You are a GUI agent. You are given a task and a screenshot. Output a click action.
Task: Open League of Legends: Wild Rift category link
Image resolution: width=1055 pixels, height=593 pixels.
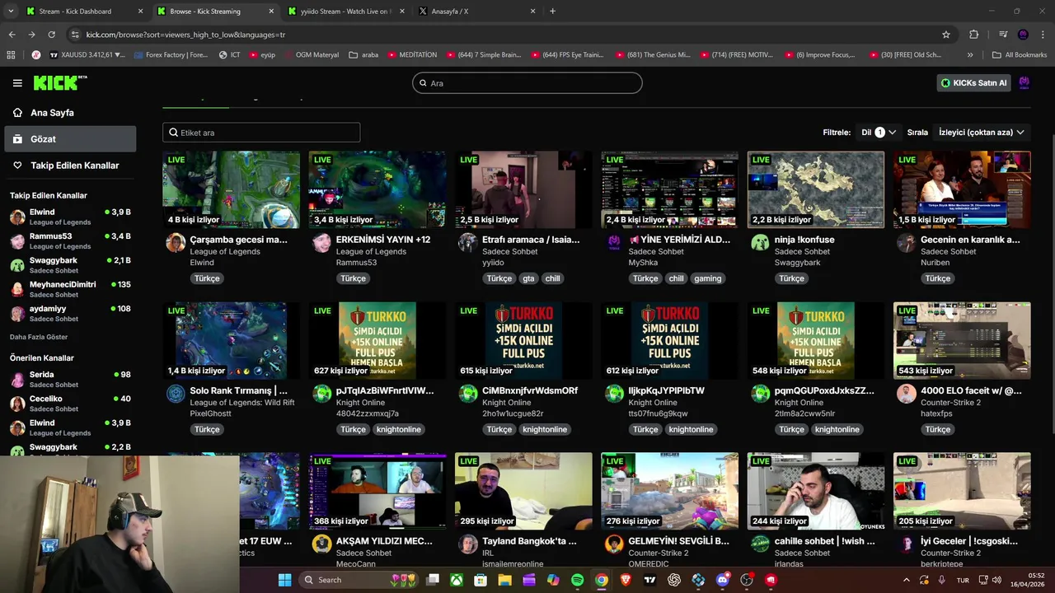point(242,403)
